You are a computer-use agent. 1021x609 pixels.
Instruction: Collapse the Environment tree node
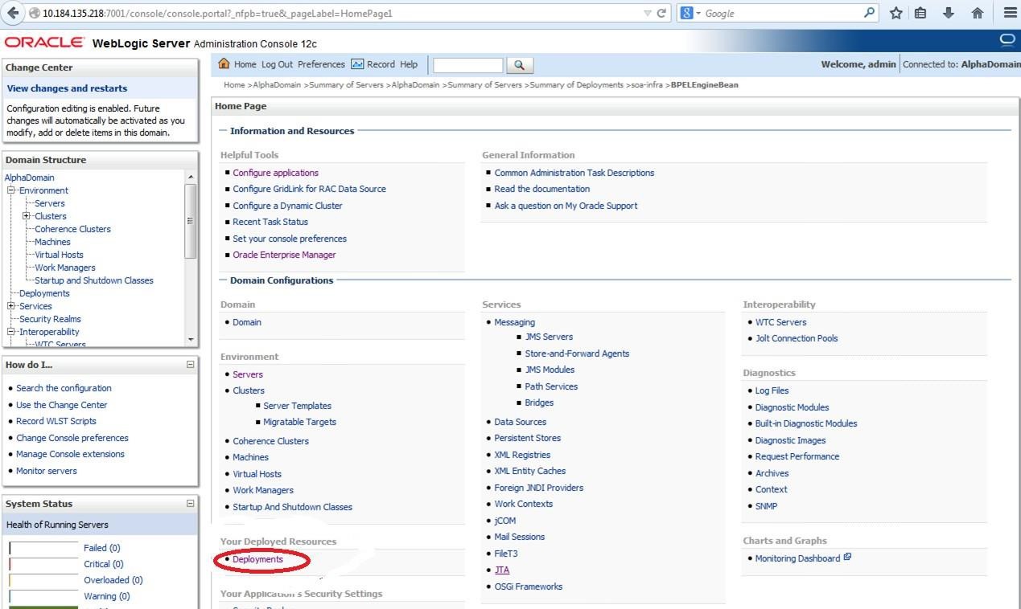pyautogui.click(x=10, y=190)
